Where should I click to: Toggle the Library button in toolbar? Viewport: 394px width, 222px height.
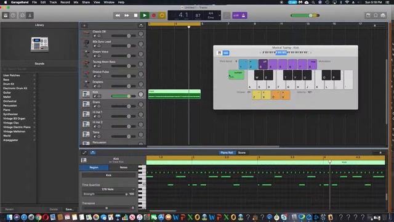pyautogui.click(x=6, y=15)
